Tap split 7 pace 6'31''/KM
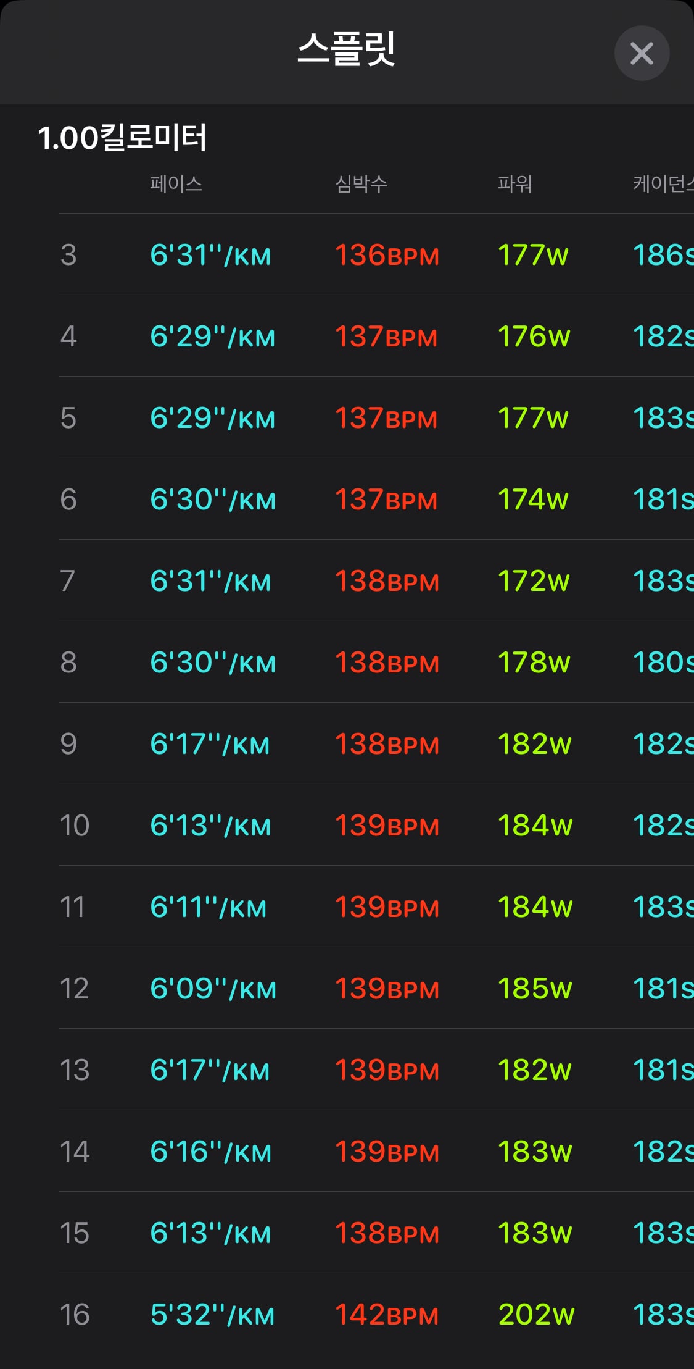 coord(210,580)
